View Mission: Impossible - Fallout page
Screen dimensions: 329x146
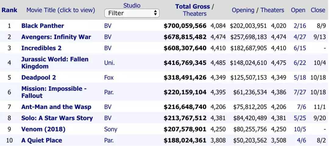point(54,92)
